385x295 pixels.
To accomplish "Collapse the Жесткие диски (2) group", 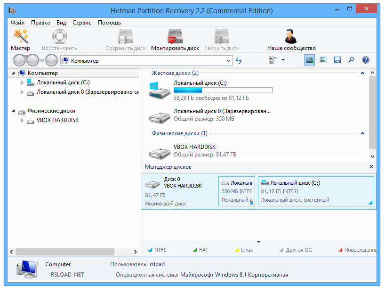I will [x=362, y=73].
